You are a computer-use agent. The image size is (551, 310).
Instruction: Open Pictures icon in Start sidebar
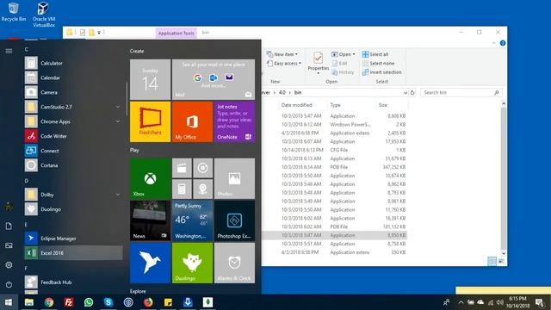pos(9,245)
